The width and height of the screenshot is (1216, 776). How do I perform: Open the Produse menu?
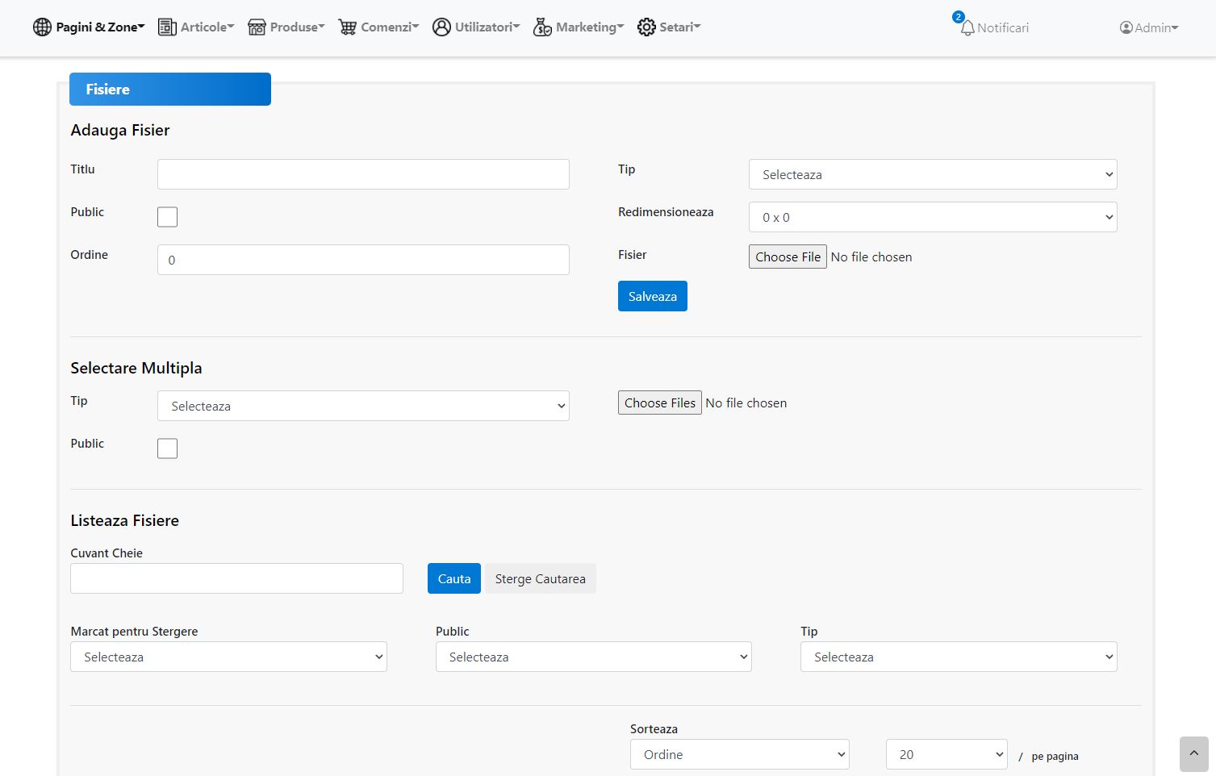click(286, 27)
